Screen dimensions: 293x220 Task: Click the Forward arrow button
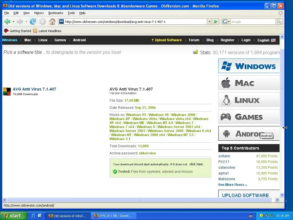point(20,21)
